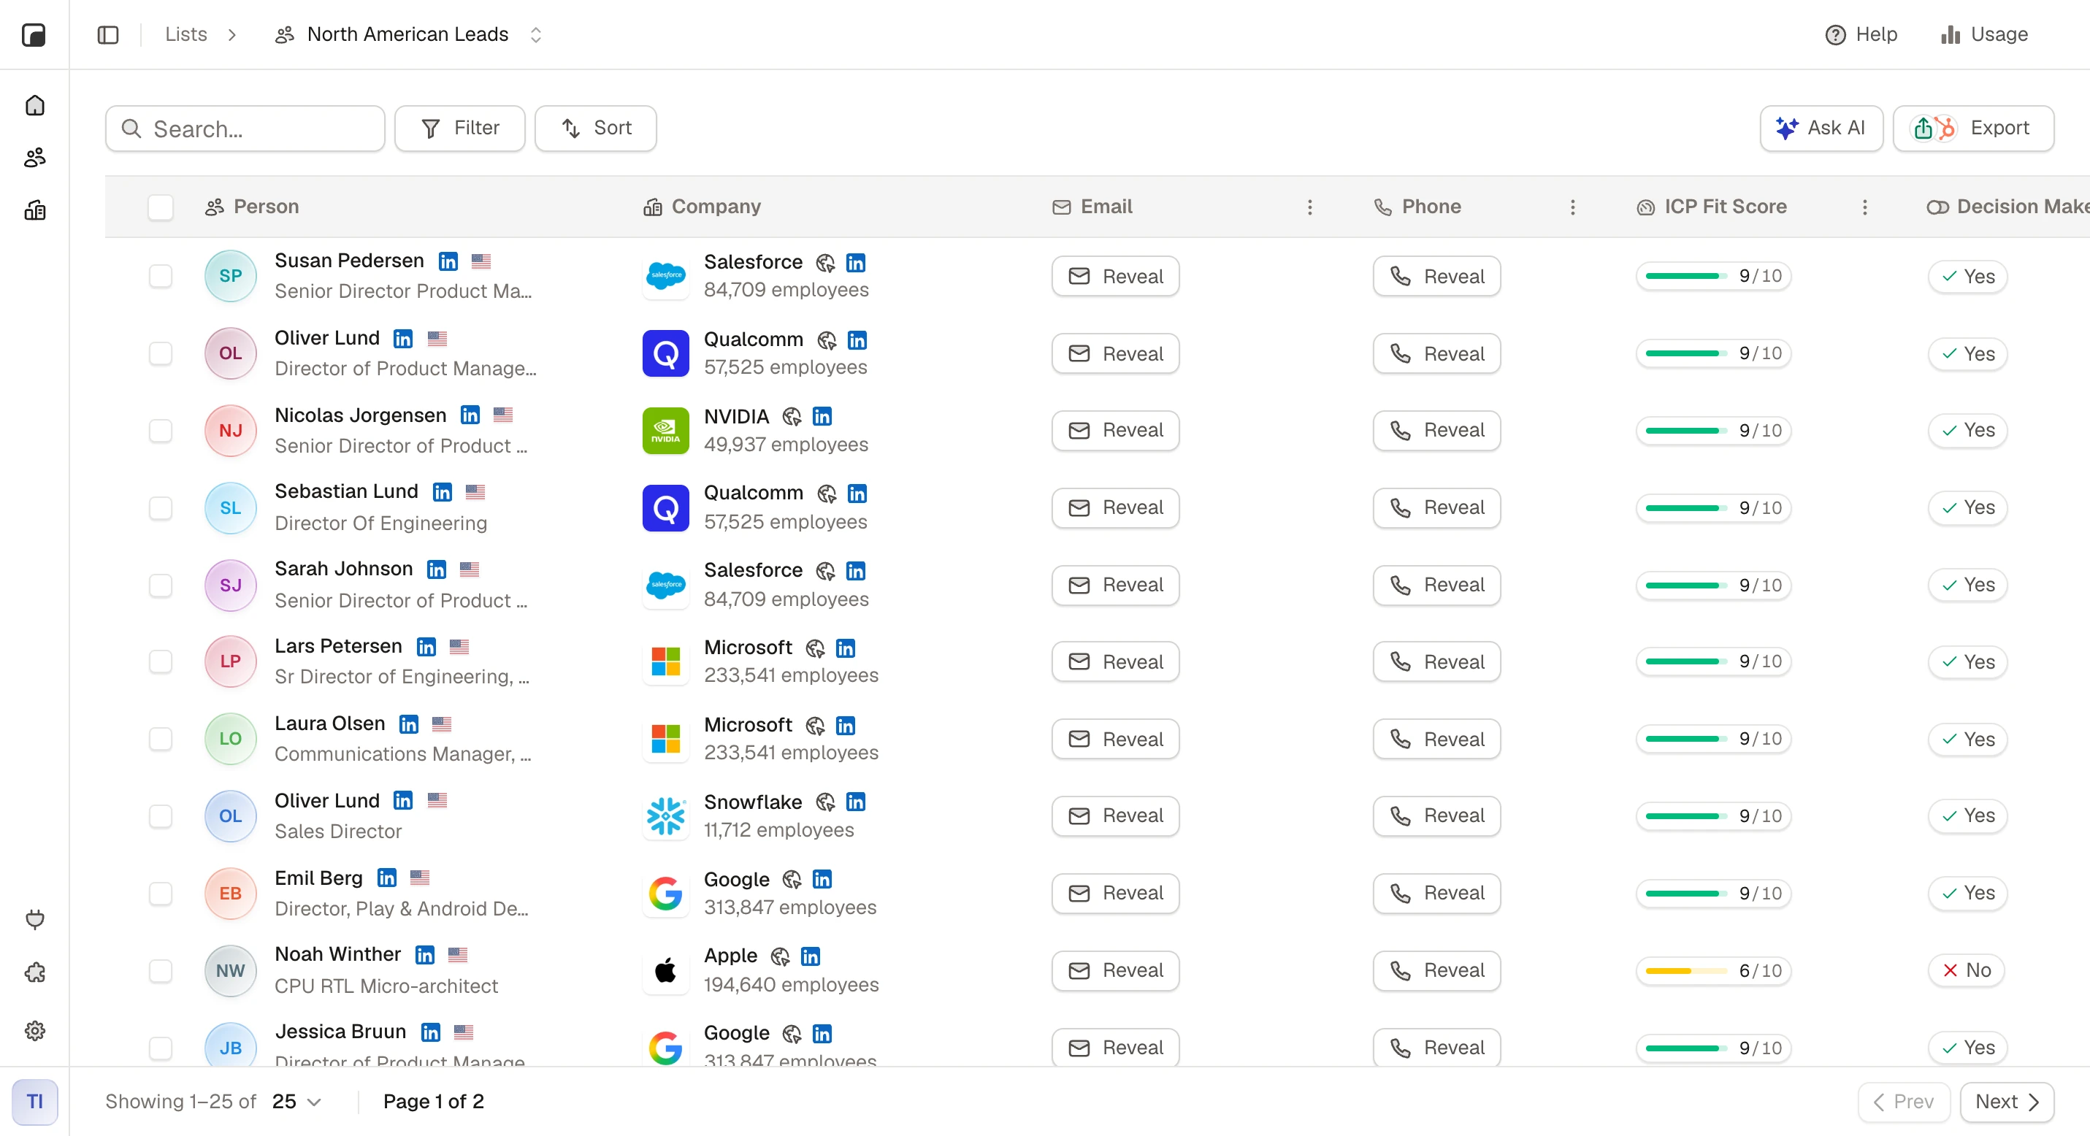Click the Apple company logo

coord(665,970)
